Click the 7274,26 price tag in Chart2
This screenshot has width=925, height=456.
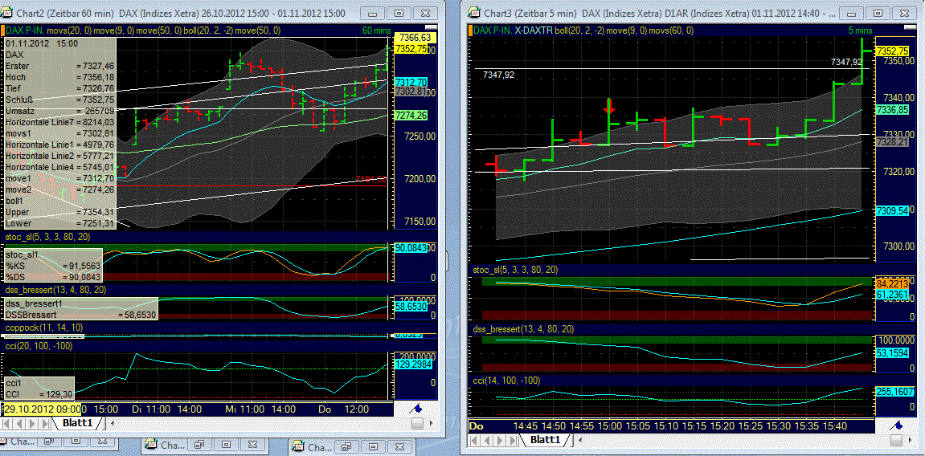click(x=411, y=116)
